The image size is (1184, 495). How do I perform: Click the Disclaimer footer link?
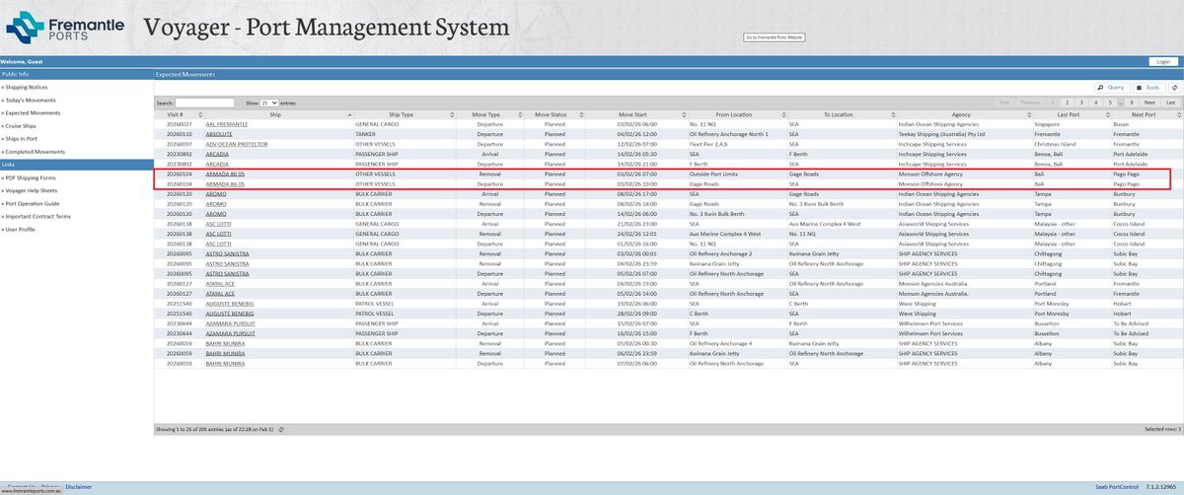[79, 486]
